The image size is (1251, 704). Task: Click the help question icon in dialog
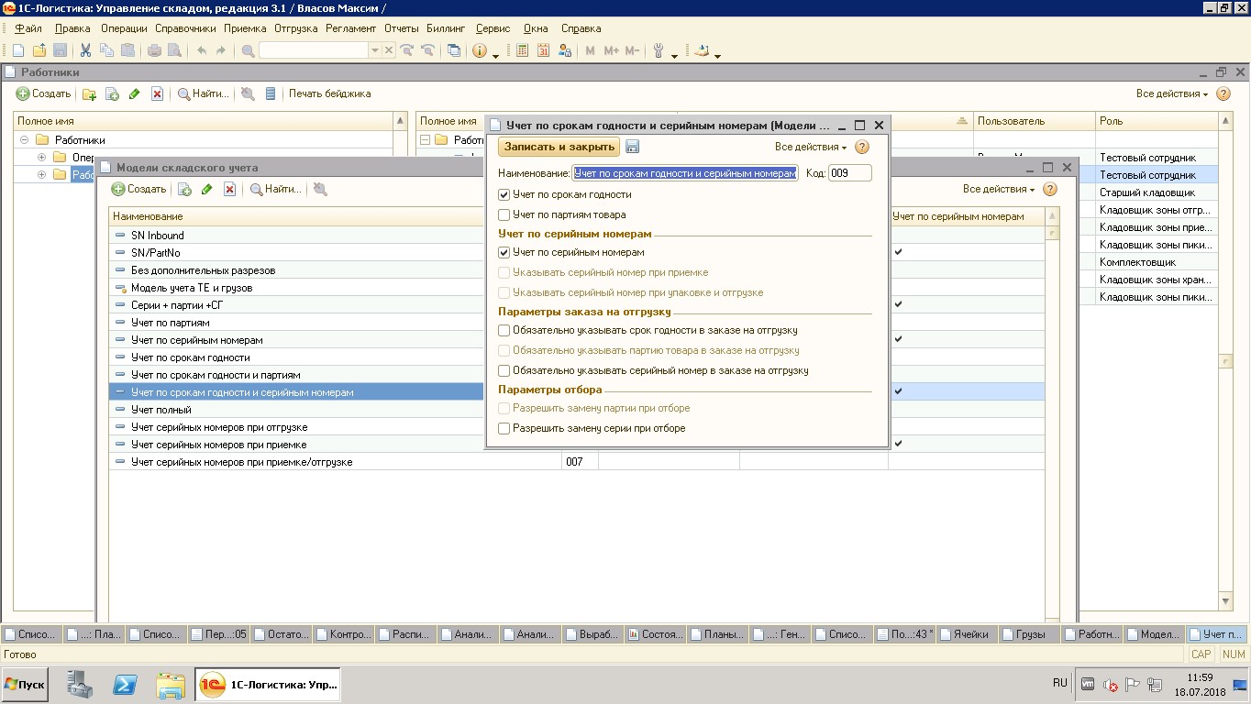(861, 147)
